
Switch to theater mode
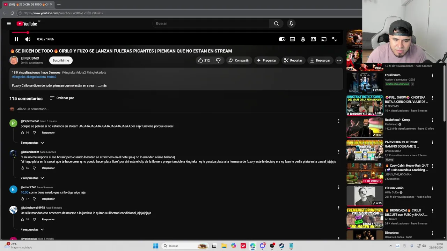tap(313, 39)
